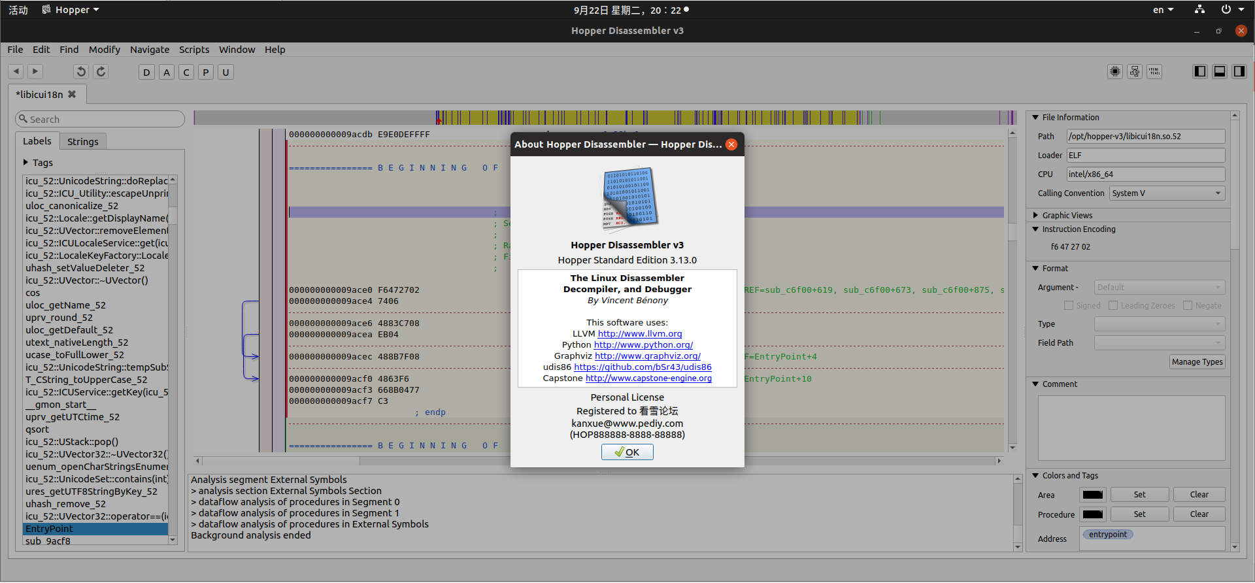Undo the last action in toolbar
1255x583 pixels.
point(81,72)
